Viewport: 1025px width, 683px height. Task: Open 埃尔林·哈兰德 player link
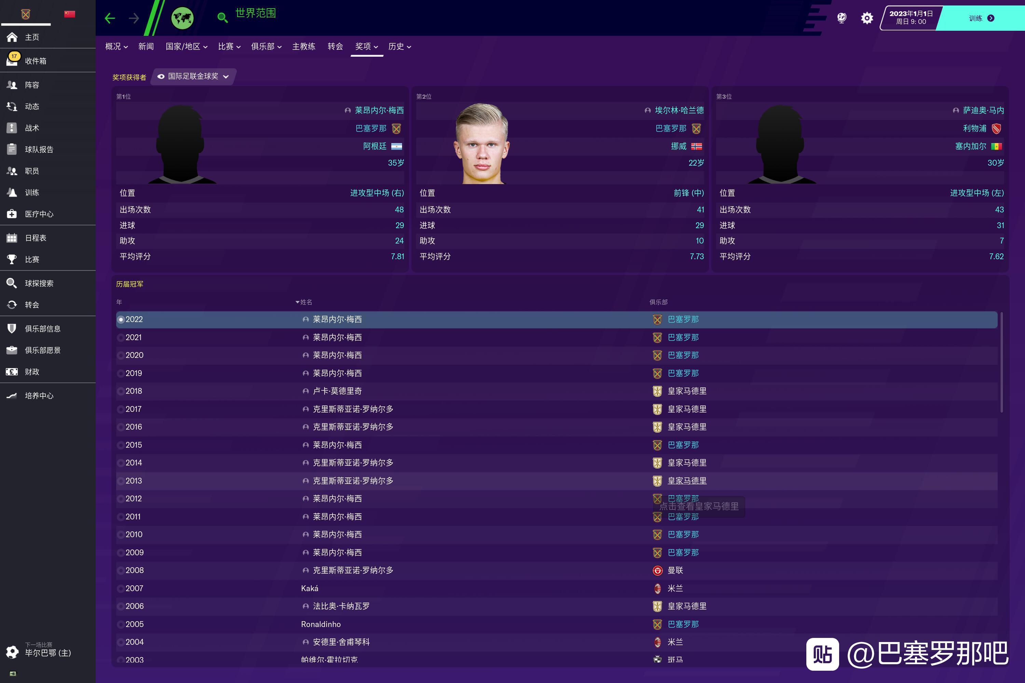pos(679,110)
